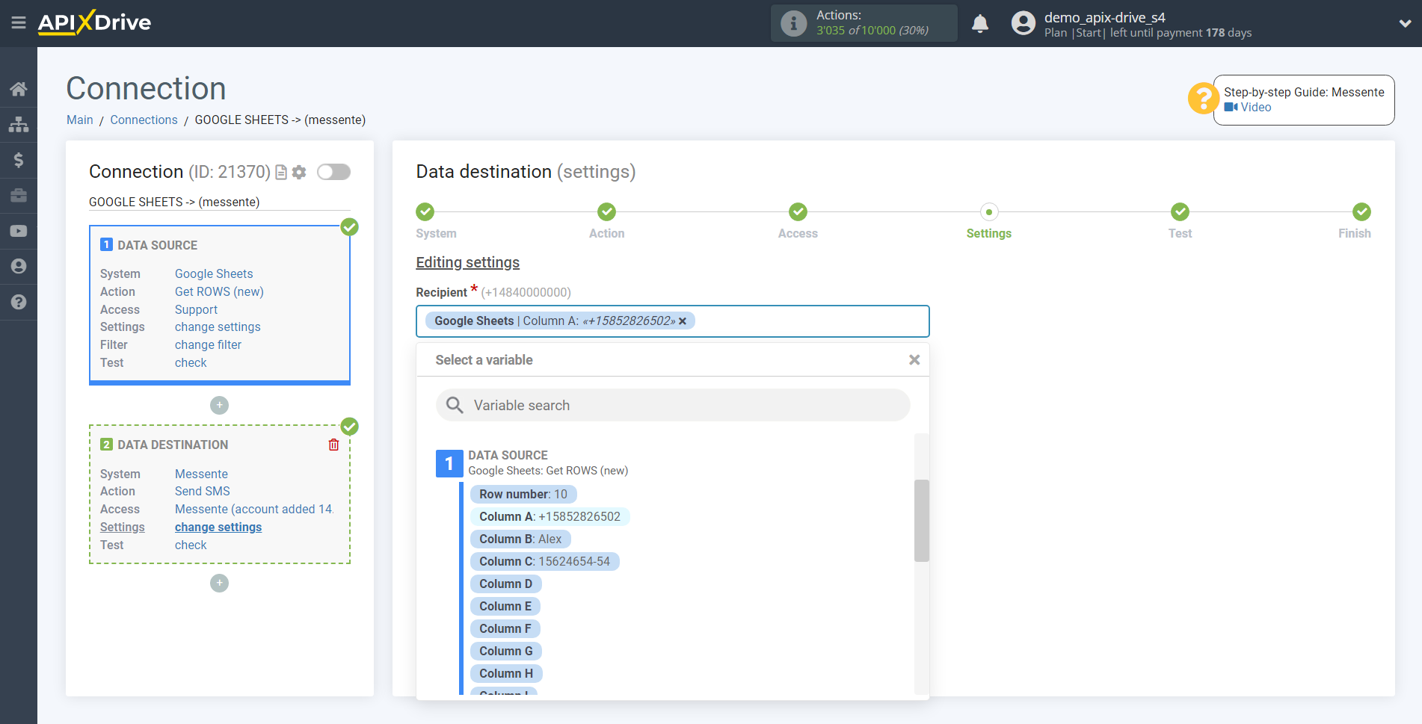Select the Column H variable
The height and width of the screenshot is (724, 1422).
pos(506,673)
